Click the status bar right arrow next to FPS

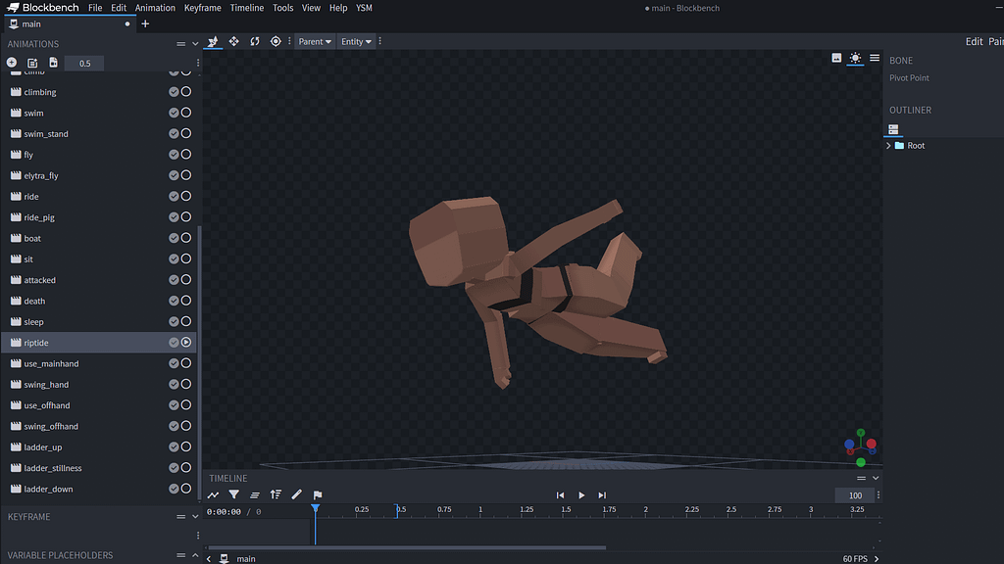[877, 559]
